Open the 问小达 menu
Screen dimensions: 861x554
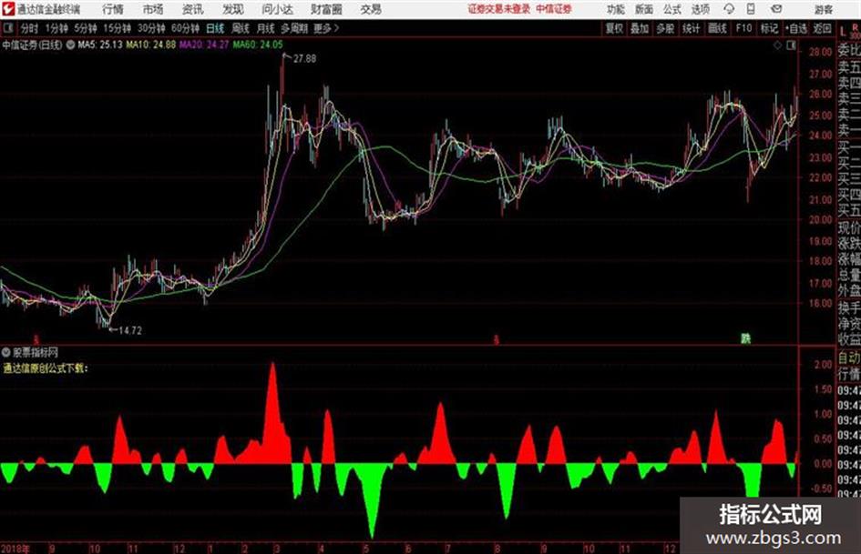pos(277,9)
